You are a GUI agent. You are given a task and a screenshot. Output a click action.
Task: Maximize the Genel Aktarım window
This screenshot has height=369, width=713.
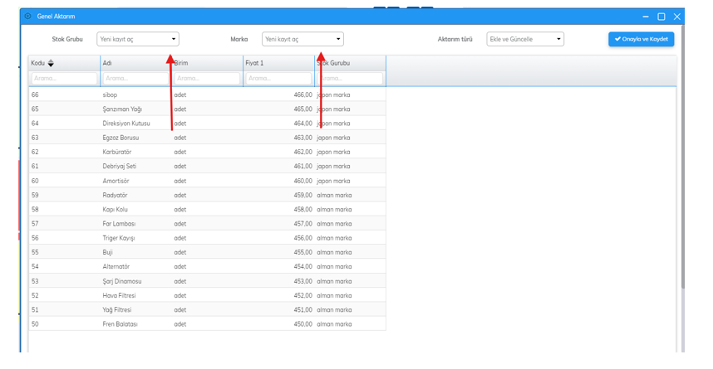[x=661, y=17]
